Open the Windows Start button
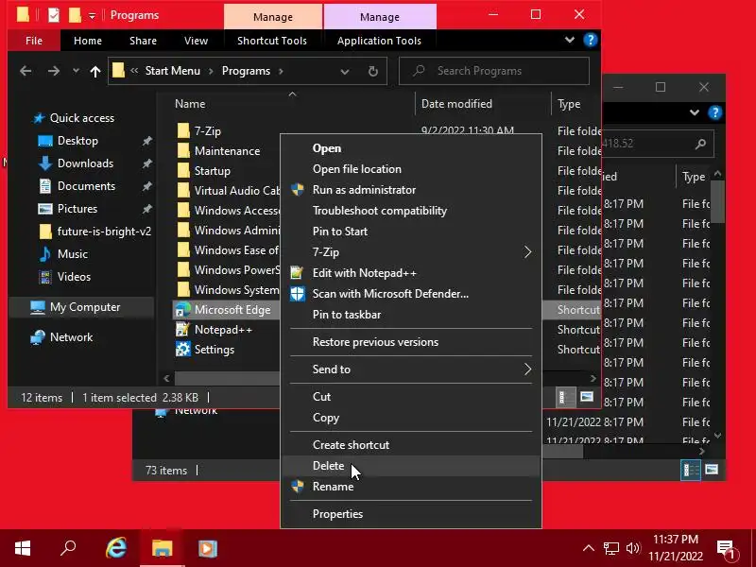 point(23,548)
